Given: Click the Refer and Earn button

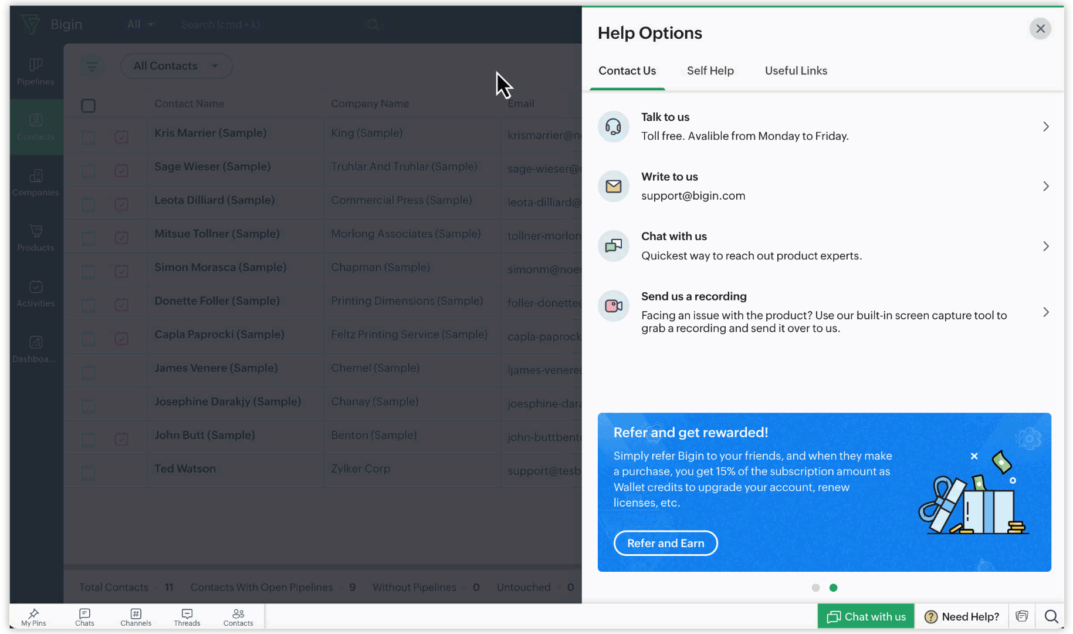Looking at the screenshot, I should 665,543.
